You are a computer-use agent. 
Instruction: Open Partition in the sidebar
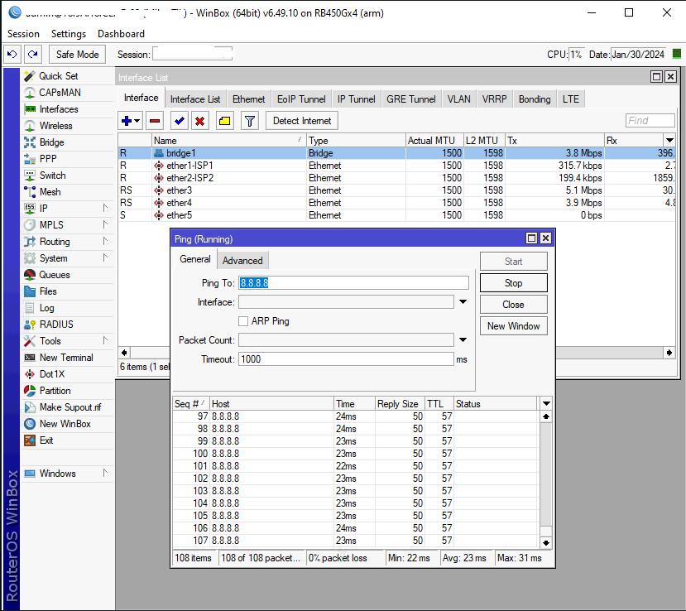tap(55, 391)
